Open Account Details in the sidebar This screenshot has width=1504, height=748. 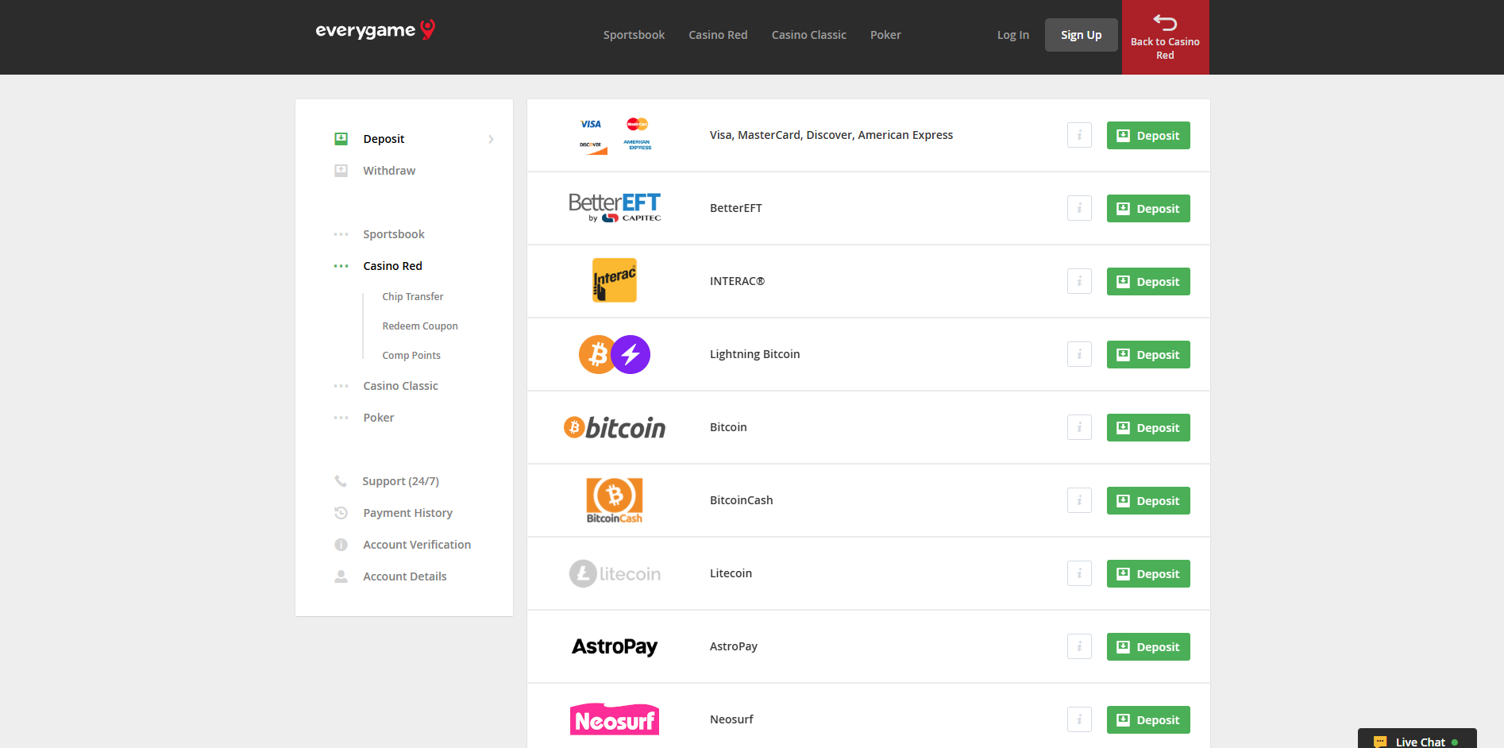coord(404,576)
